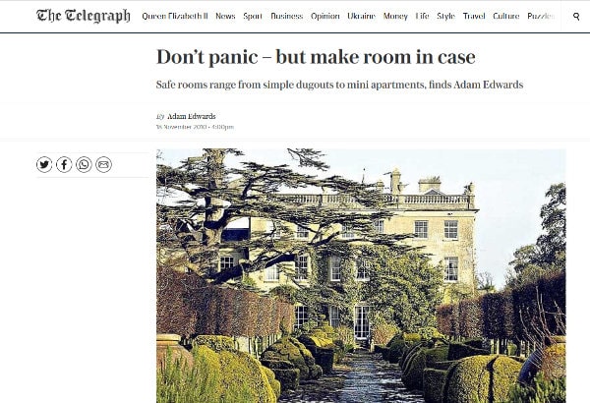Image resolution: width=590 pixels, height=403 pixels.
Task: Click the country house article photo
Action: [x=361, y=276]
